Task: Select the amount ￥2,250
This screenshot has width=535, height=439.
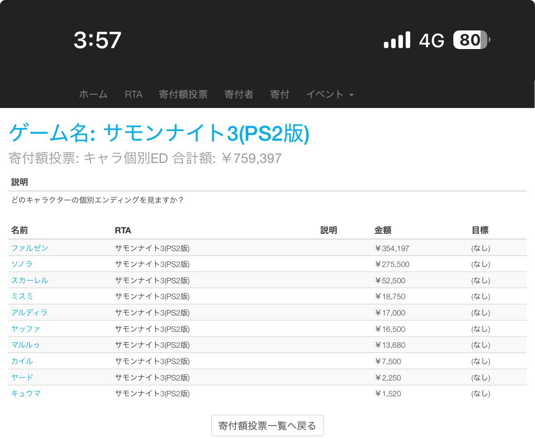Action: pos(388,378)
